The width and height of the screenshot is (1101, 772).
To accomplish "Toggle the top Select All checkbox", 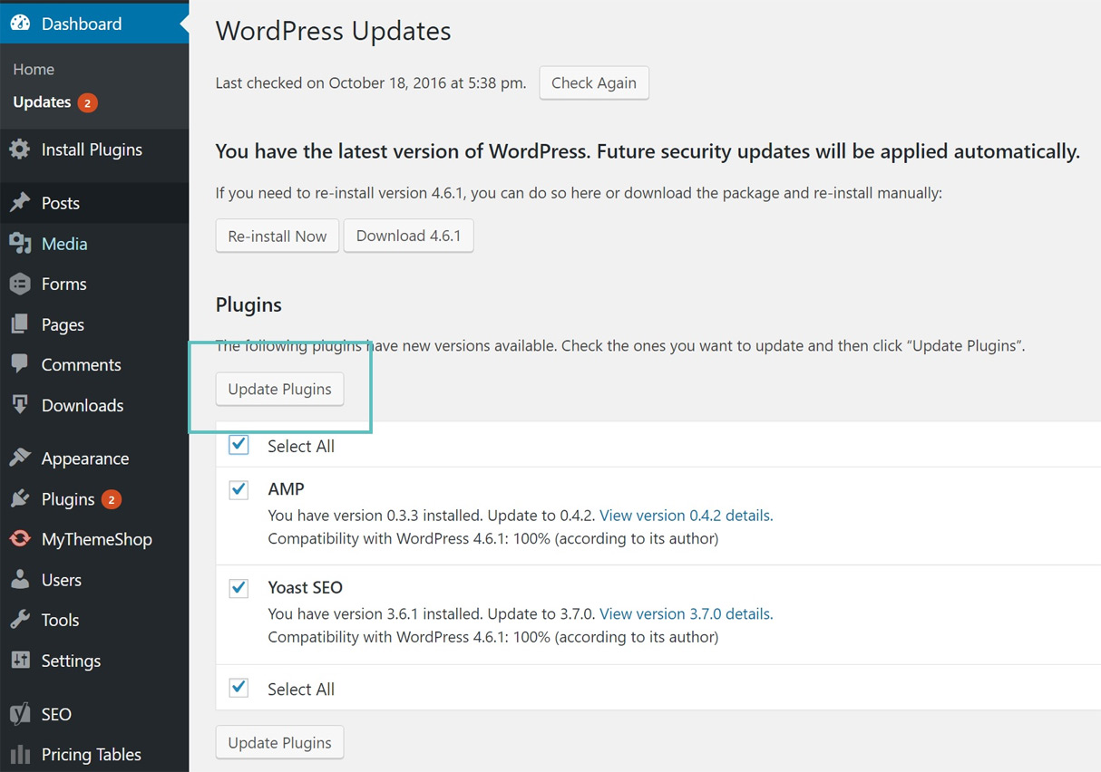I will pos(239,445).
